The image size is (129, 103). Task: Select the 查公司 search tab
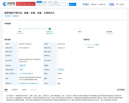tap(39, 2)
